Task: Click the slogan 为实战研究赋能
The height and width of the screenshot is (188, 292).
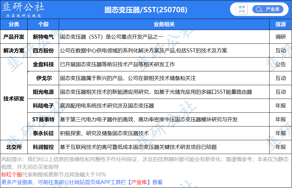Action: tap(23, 16)
